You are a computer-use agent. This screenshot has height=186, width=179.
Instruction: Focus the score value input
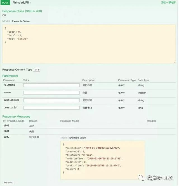coord(51,93)
